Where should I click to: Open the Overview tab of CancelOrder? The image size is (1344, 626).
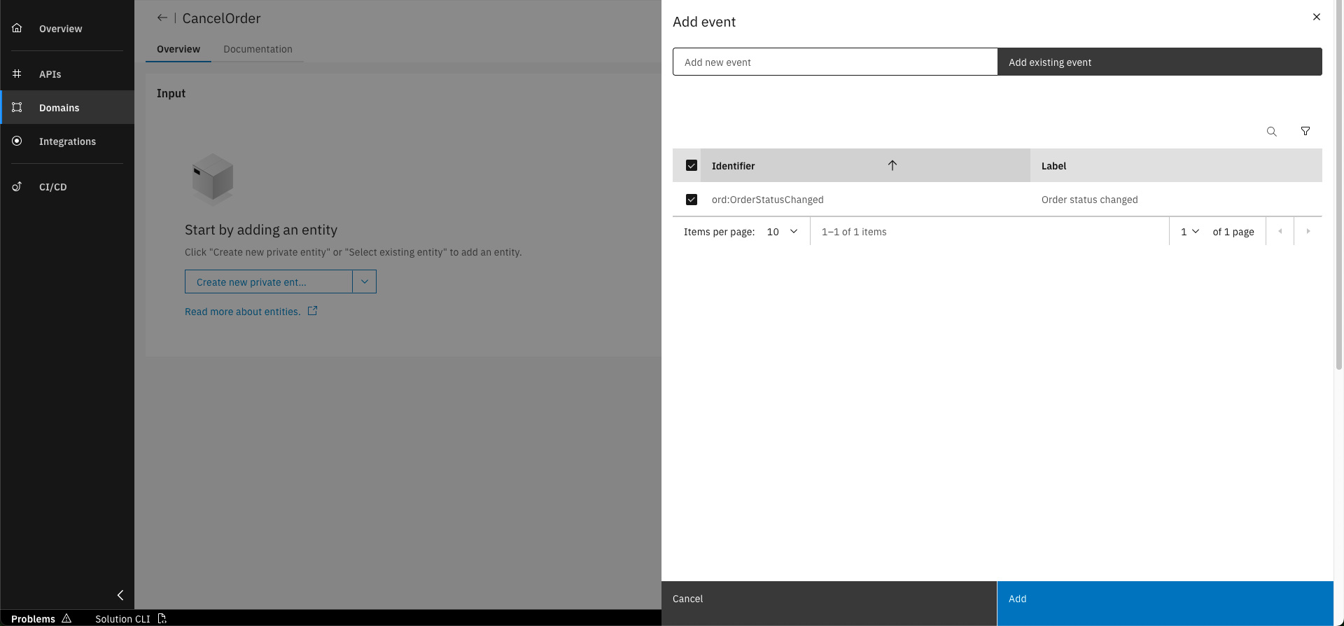178,49
